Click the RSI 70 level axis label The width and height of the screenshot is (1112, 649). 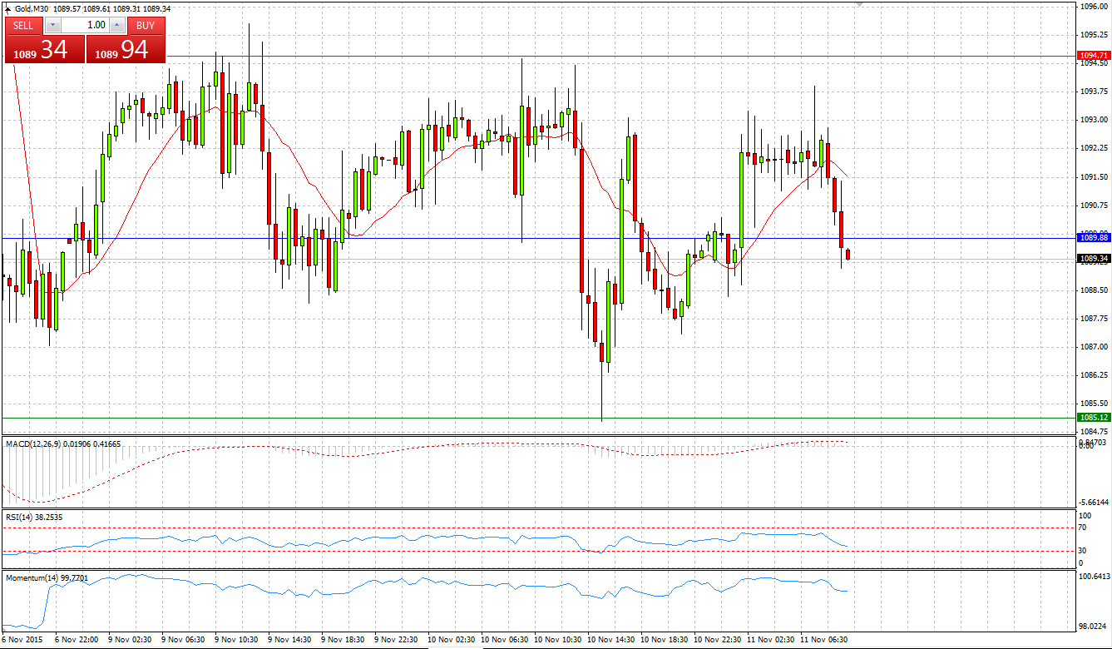(x=1083, y=528)
